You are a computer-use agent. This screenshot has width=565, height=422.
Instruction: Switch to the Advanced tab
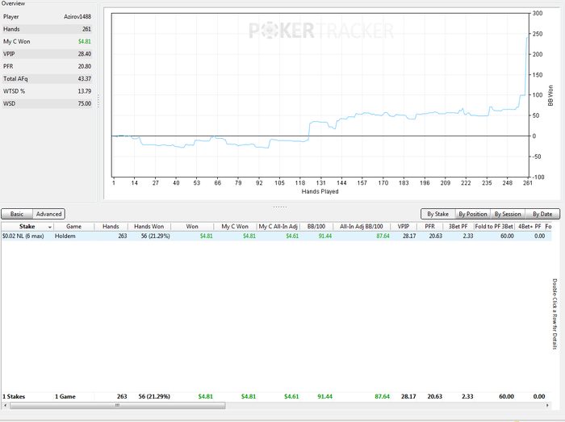pos(49,214)
